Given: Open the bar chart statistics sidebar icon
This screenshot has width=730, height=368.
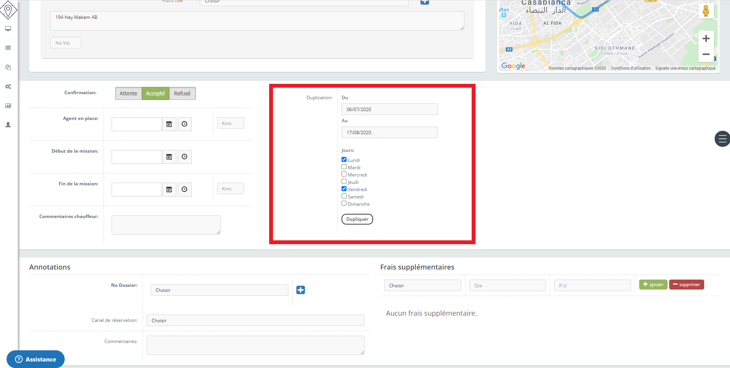Looking at the screenshot, I should coord(8,106).
